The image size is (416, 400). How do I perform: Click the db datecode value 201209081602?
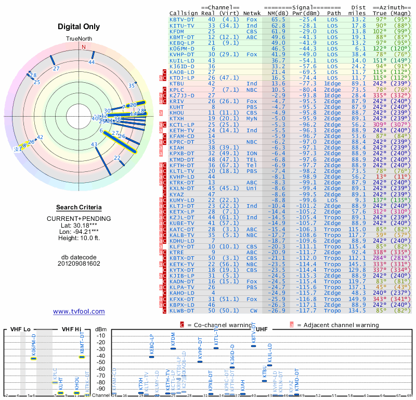(79, 264)
